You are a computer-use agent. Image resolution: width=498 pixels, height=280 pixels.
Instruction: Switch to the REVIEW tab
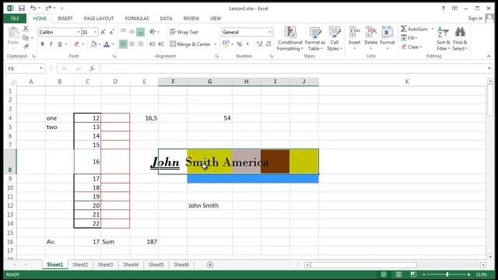coord(191,19)
